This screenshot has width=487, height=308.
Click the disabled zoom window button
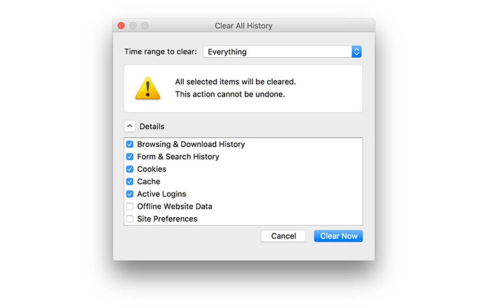click(x=145, y=25)
